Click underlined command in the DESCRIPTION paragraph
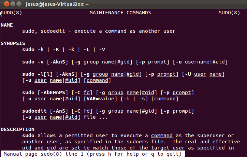This screenshot has width=247, height=157. (x=162, y=135)
